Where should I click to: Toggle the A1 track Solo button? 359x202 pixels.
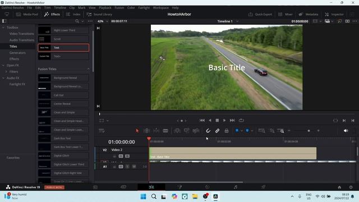pos(127,167)
